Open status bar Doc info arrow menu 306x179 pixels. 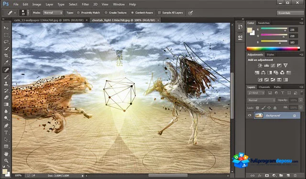83,176
